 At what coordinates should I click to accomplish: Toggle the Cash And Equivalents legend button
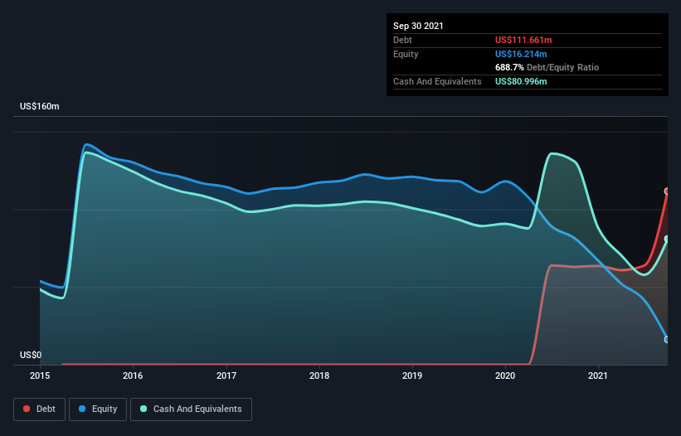tap(191, 409)
